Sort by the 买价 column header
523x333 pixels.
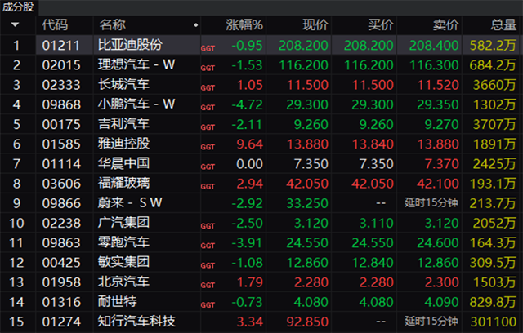pyautogui.click(x=381, y=25)
